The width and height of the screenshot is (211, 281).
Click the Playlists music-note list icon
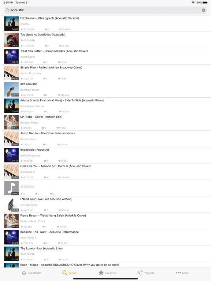tap(140, 273)
